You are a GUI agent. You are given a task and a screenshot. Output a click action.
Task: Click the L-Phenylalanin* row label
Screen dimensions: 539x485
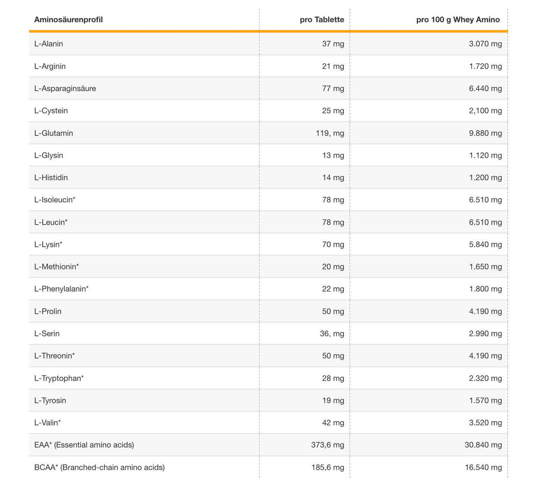tap(61, 289)
